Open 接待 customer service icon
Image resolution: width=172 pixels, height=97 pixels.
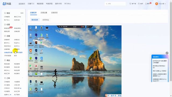(x=139, y=4)
